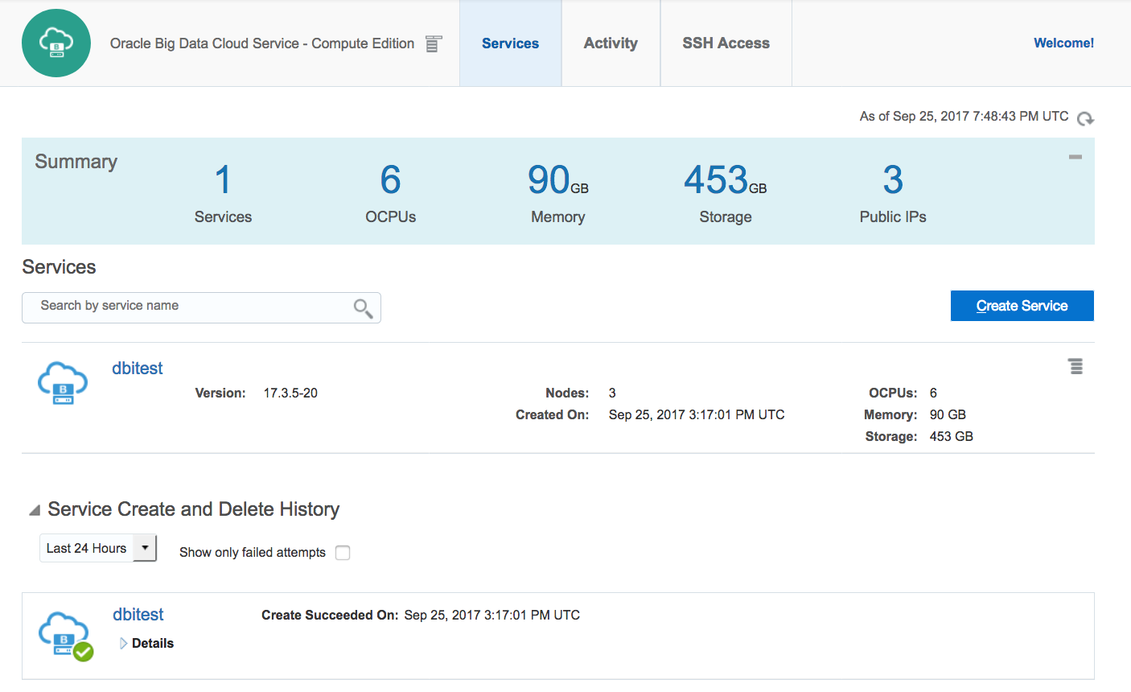Click the Nodes value 3 in dbitest row

coord(612,393)
